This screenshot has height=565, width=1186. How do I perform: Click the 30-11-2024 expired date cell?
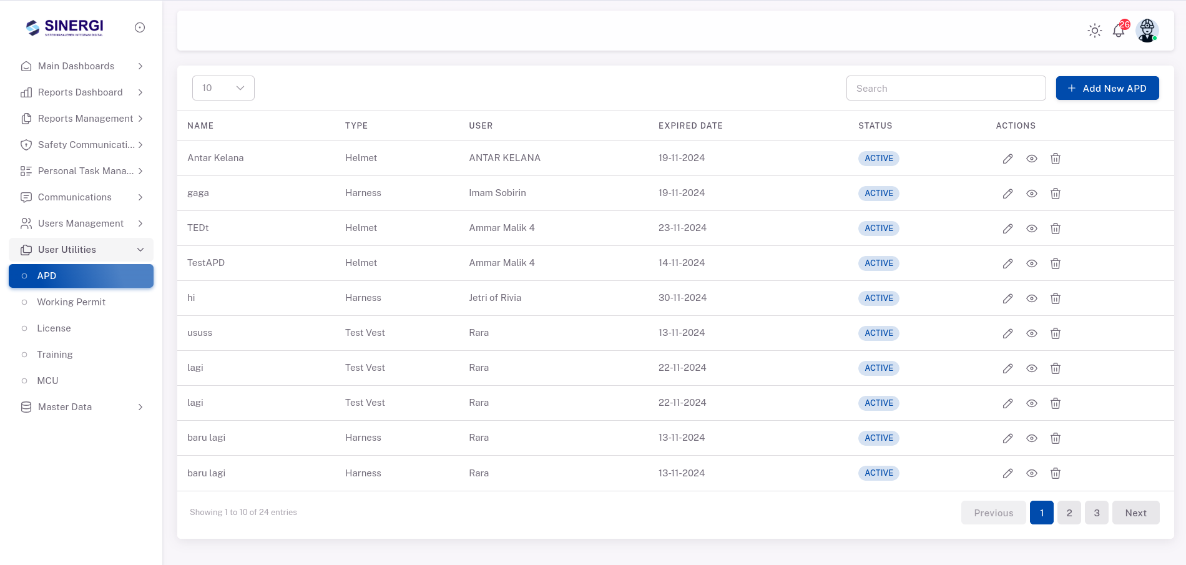pos(682,298)
